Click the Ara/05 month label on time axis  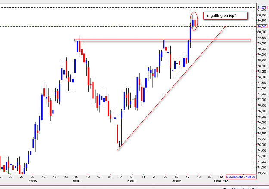click(x=177, y=181)
